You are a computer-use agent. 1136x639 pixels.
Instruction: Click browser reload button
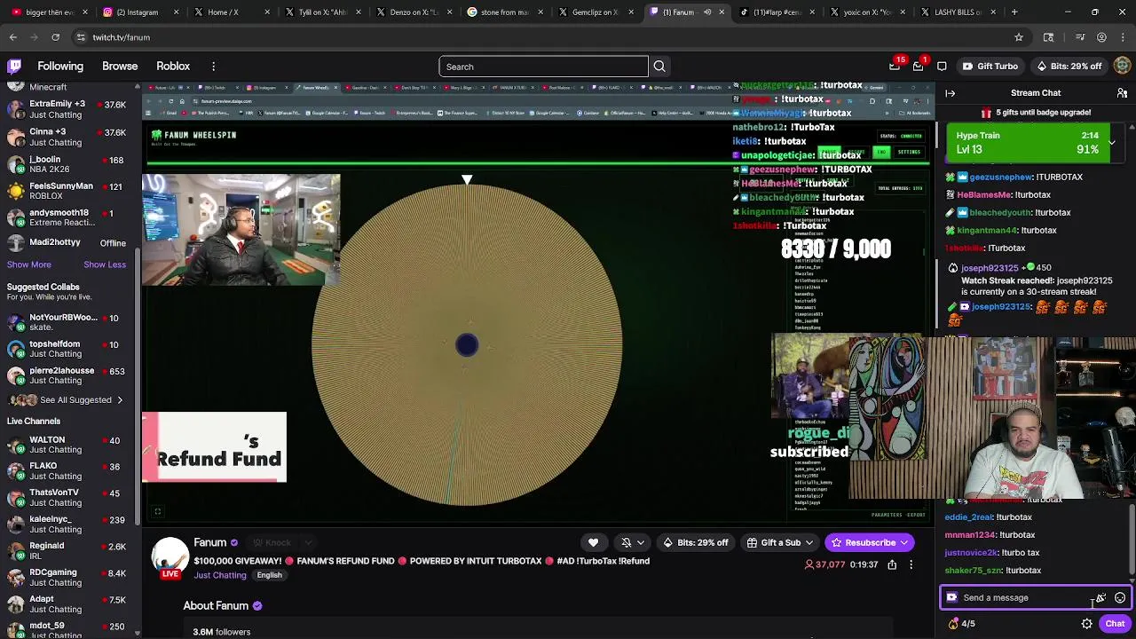tap(55, 37)
